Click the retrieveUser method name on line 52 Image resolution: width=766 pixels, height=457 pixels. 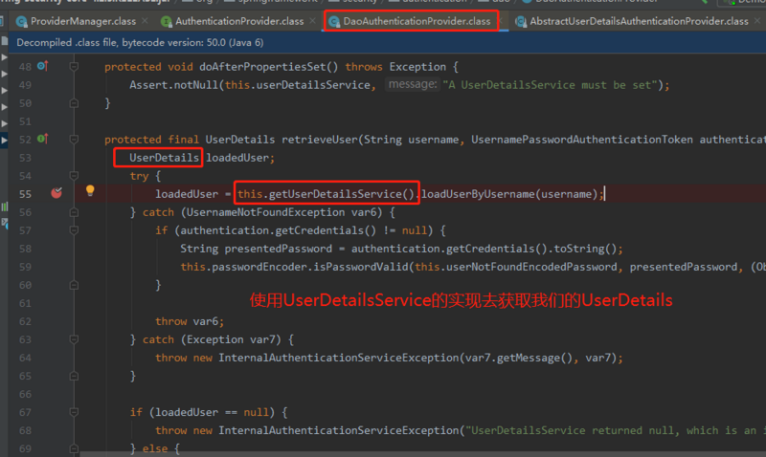[320, 140]
